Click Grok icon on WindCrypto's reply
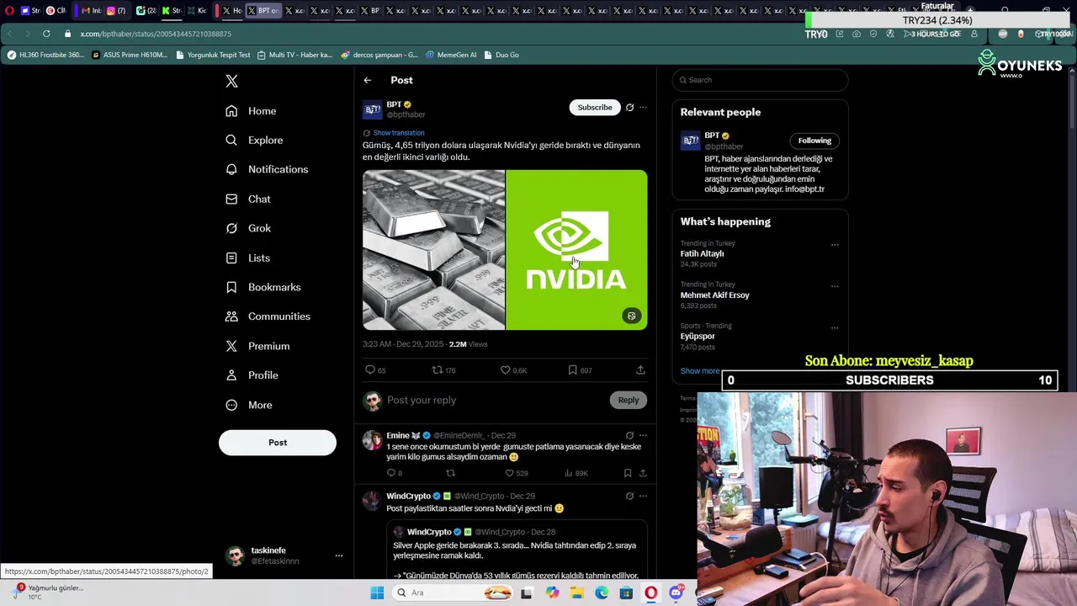 (629, 497)
